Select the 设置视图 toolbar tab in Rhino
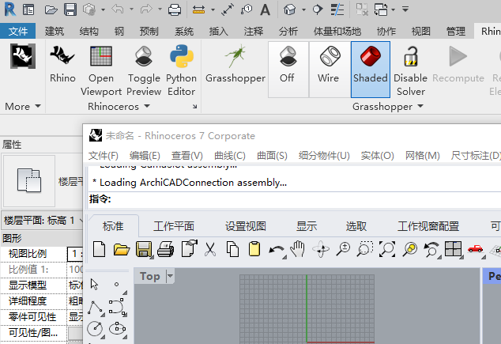 (x=246, y=226)
